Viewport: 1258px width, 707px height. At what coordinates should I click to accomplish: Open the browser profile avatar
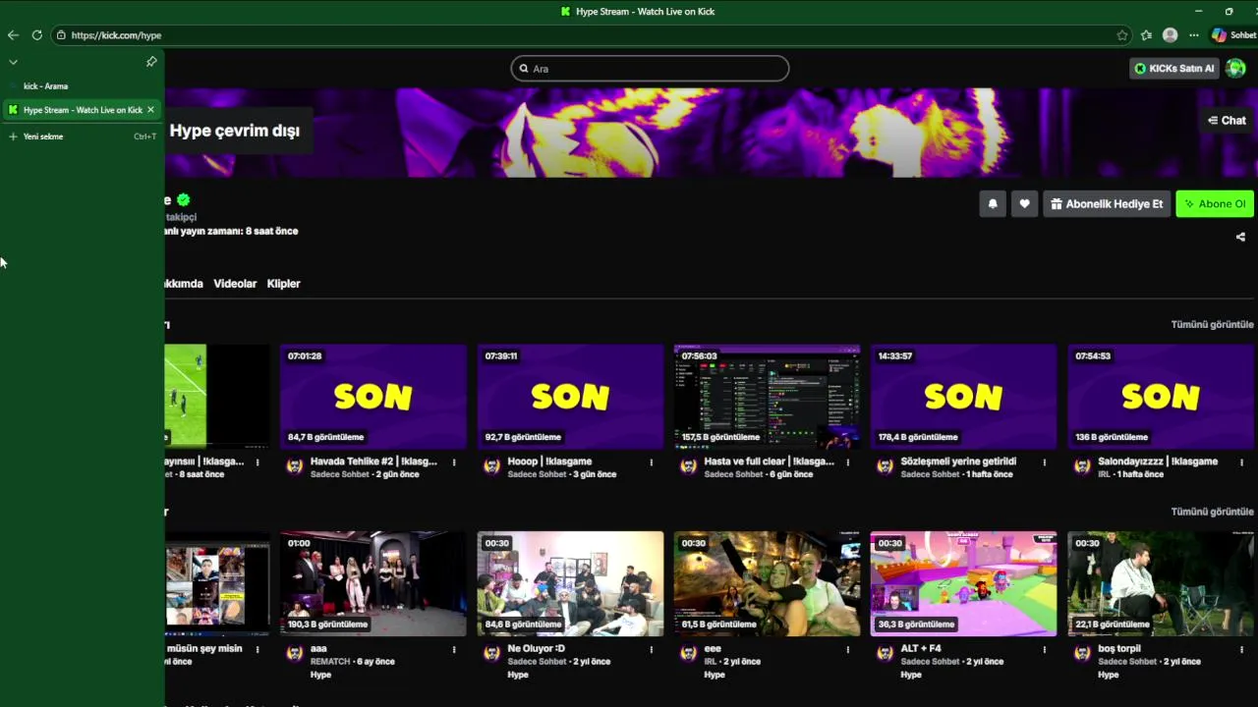point(1170,35)
